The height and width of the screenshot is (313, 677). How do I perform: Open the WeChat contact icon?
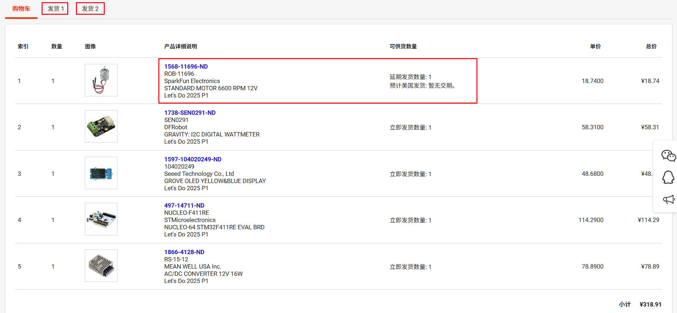click(668, 156)
